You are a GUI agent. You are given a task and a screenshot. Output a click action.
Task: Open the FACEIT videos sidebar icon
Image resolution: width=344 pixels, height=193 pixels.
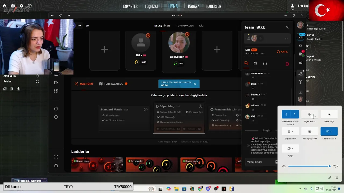56,83
